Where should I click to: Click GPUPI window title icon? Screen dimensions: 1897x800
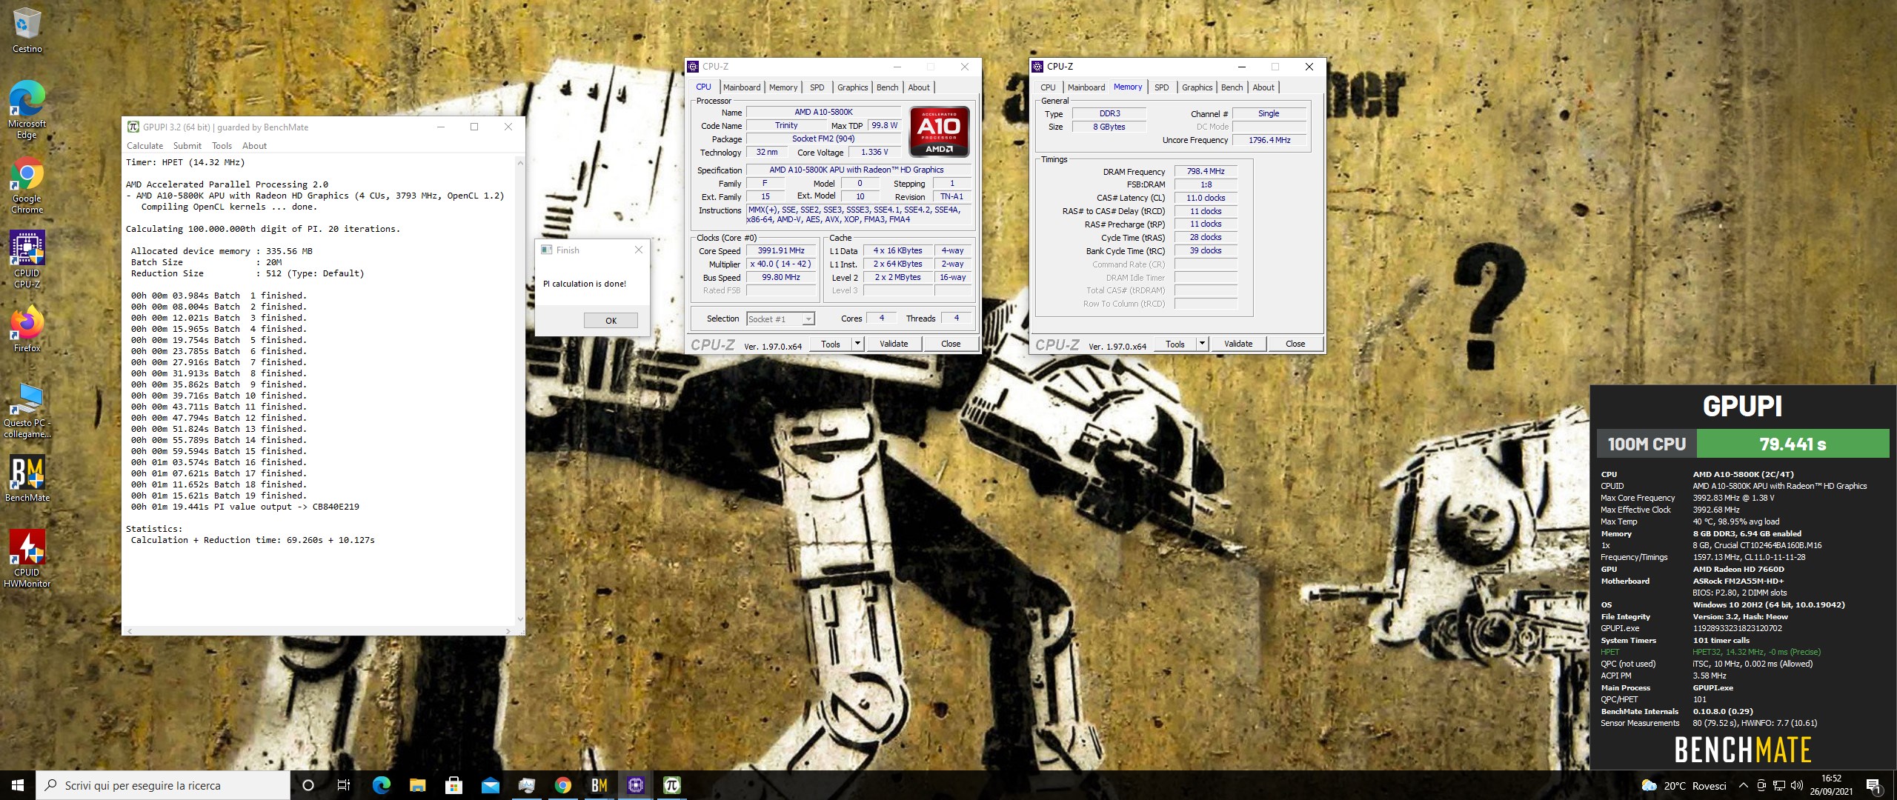[x=133, y=127]
